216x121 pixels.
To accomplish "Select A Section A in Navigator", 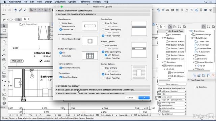I will (x=177, y=41).
